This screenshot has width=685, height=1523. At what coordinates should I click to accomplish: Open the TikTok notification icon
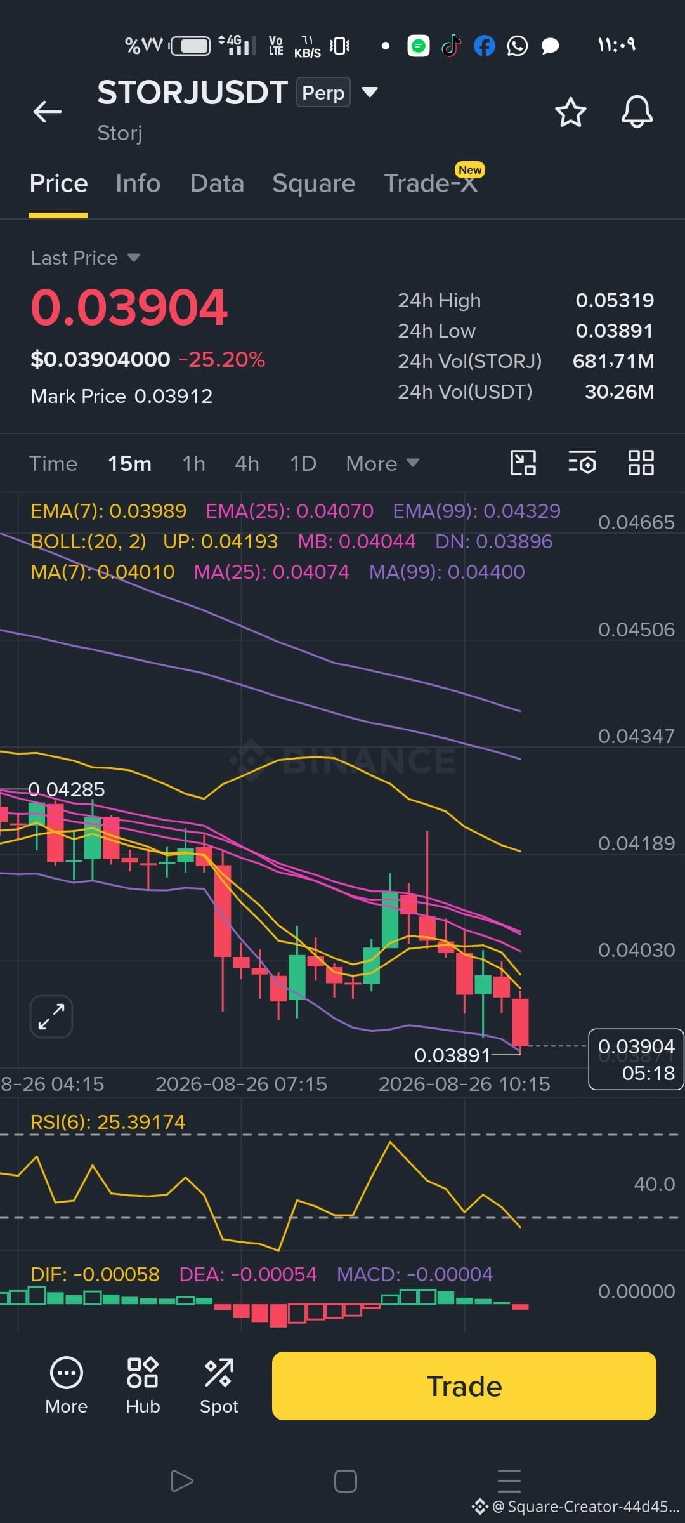[x=451, y=46]
